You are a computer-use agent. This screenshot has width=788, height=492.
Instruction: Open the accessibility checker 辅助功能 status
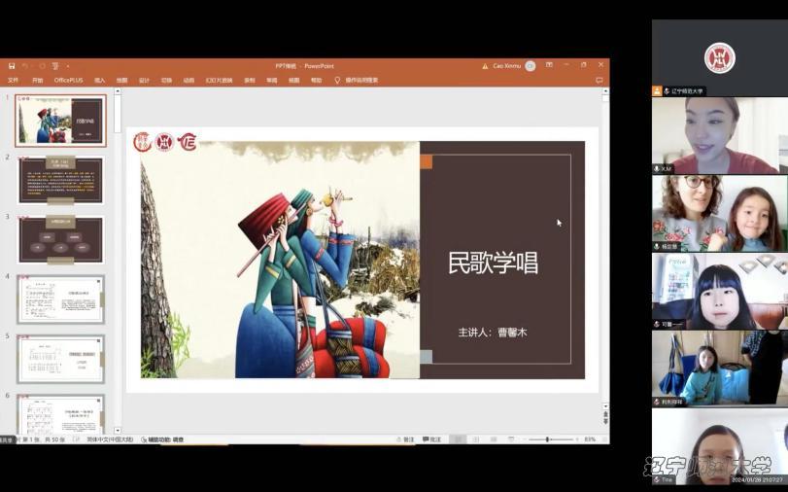point(162,439)
